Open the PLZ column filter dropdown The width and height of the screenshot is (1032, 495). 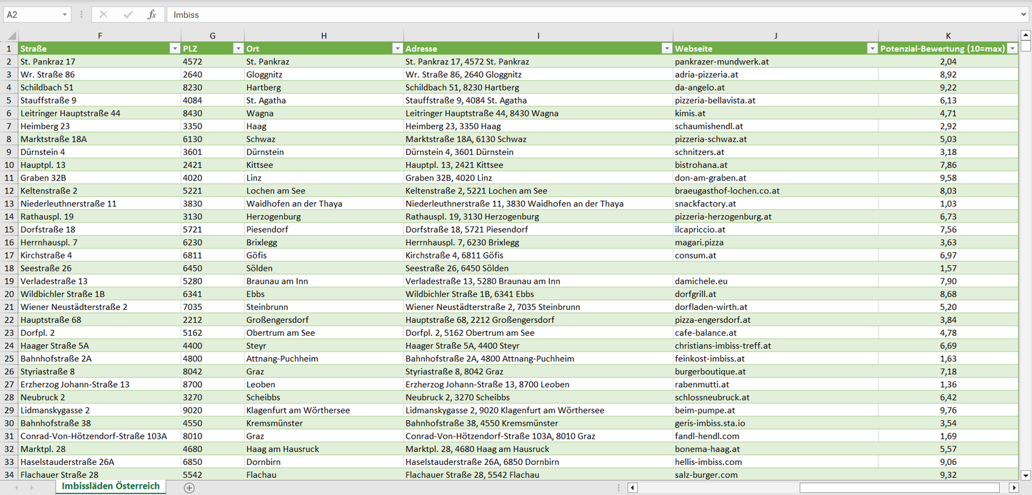(x=238, y=49)
